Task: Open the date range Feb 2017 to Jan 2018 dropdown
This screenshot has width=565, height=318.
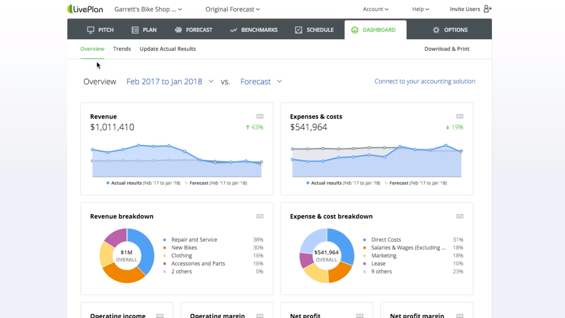Action: [x=169, y=82]
